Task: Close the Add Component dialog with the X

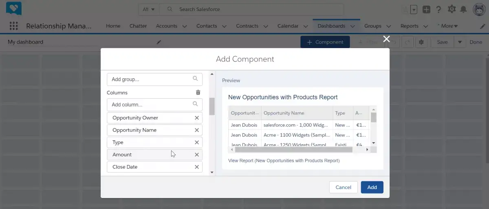Action: (386, 39)
